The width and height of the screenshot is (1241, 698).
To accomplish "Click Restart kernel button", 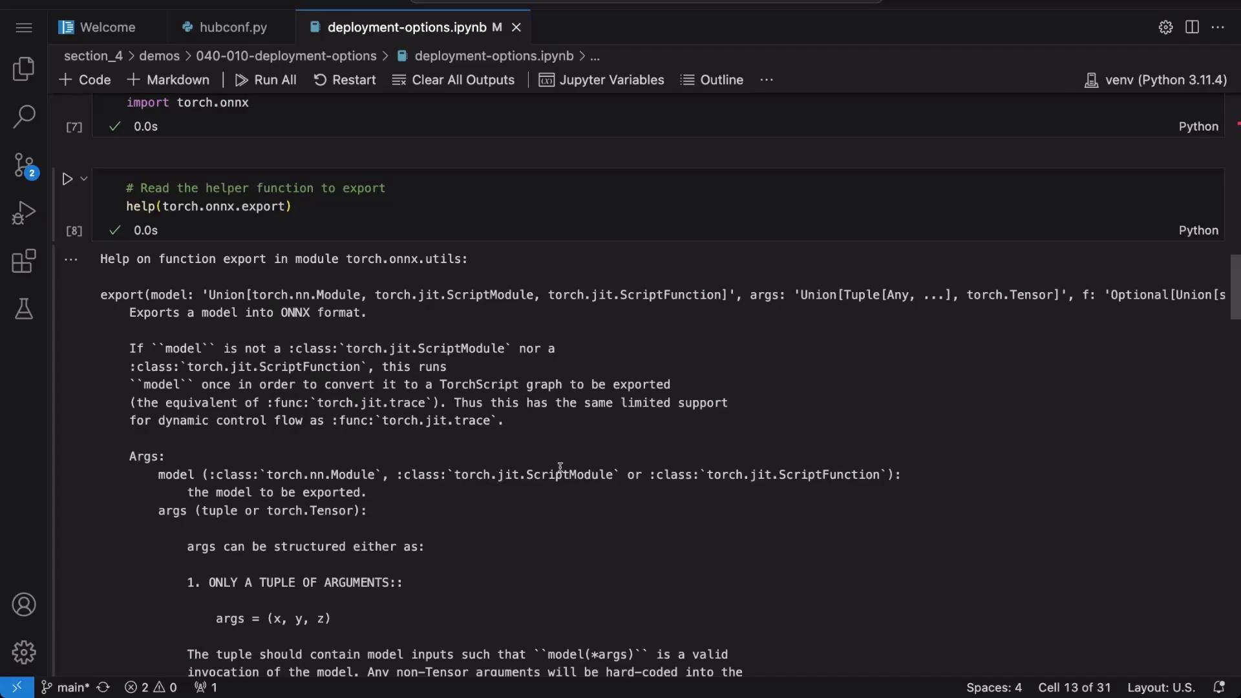I will pyautogui.click(x=345, y=80).
